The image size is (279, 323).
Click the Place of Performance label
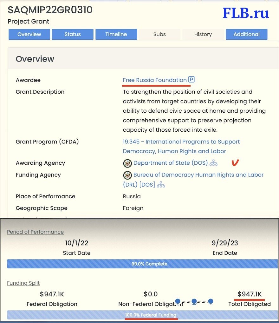click(46, 196)
